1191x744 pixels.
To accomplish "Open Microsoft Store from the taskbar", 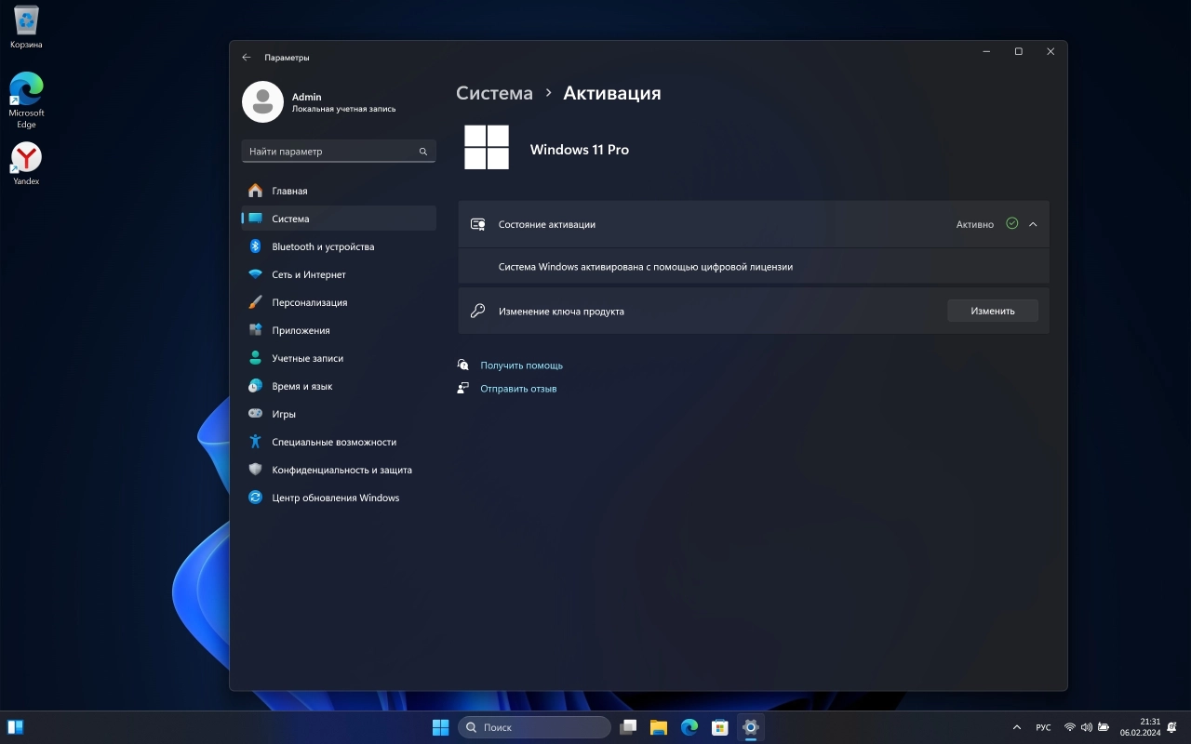I will [x=719, y=727].
